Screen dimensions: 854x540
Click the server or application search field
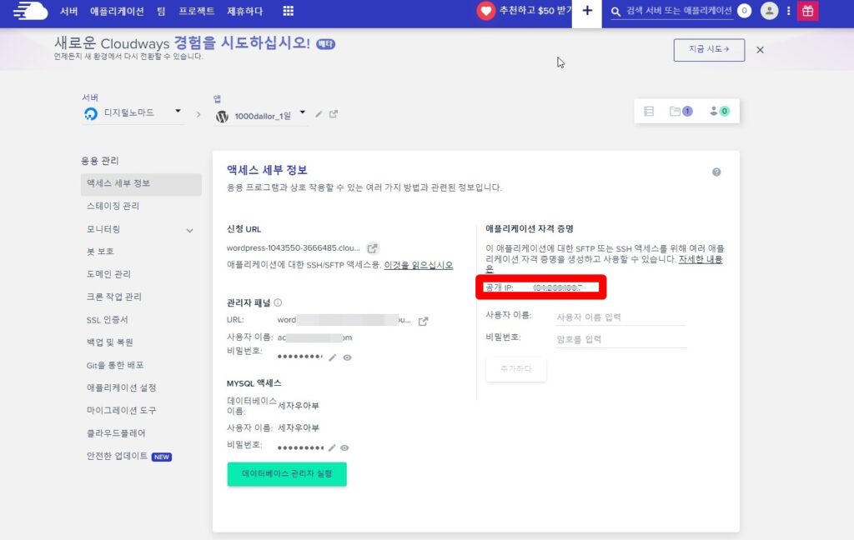point(679,11)
